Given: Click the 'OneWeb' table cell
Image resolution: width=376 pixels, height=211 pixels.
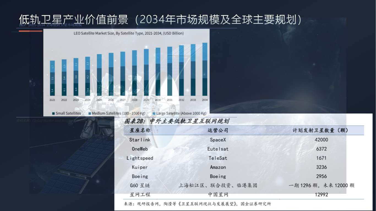Looking at the screenshot, I should 140,149.
